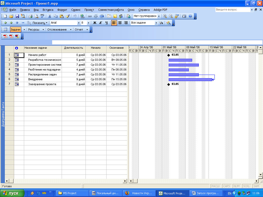This screenshot has width=263, height=197.
Task: Unlink tasks with the broken chain icon
Action: coord(96,16)
